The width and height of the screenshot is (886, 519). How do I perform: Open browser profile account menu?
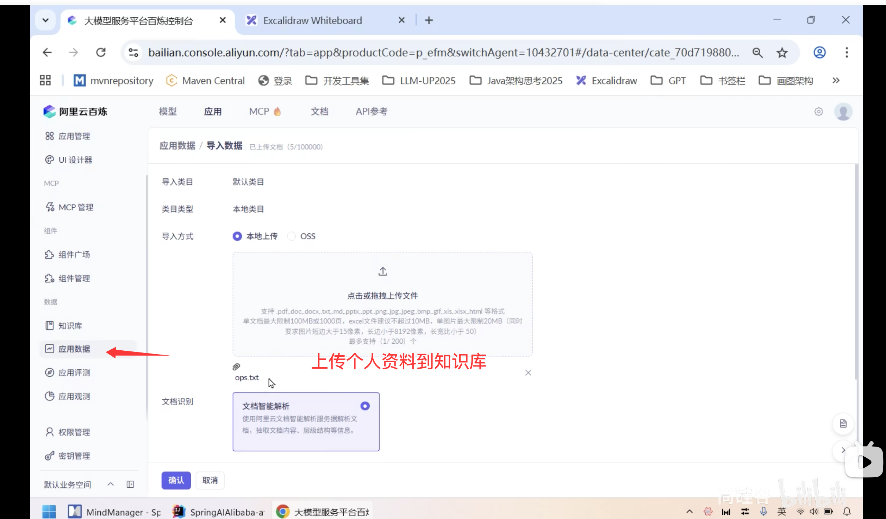point(819,52)
